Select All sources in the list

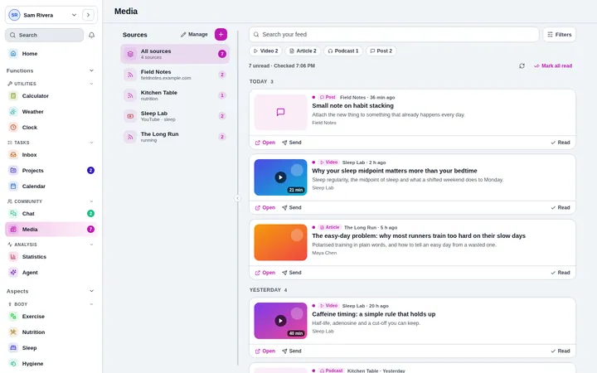point(175,54)
